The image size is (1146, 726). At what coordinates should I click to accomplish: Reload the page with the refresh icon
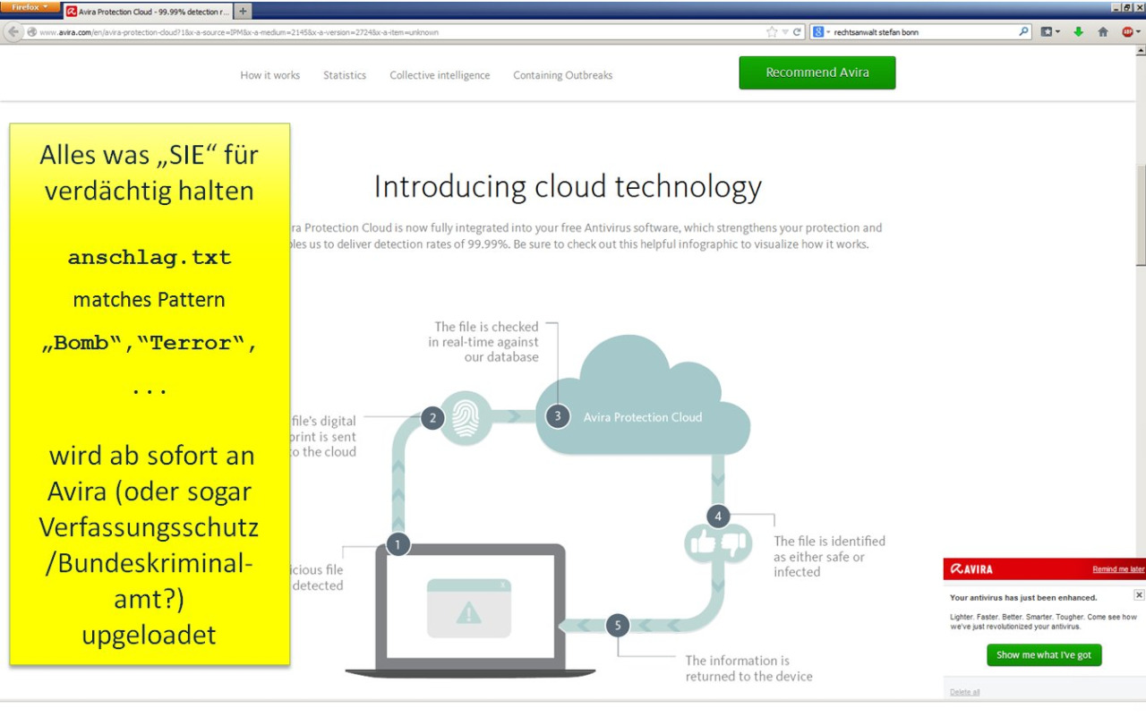point(797,31)
